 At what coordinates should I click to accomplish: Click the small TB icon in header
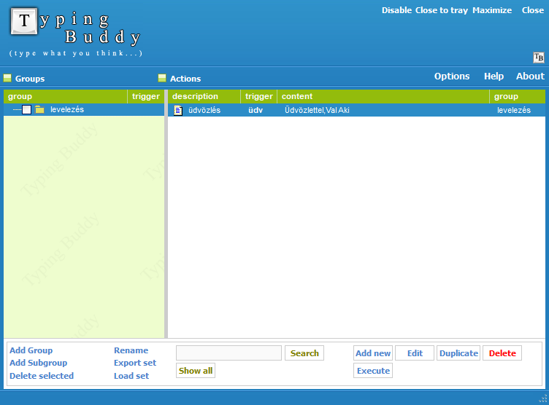pyautogui.click(x=539, y=58)
